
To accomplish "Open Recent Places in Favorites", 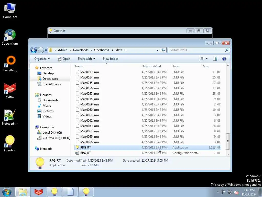I will pyautogui.click(x=52, y=84).
